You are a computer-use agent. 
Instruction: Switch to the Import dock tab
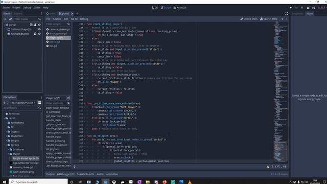click(x=17, y=14)
